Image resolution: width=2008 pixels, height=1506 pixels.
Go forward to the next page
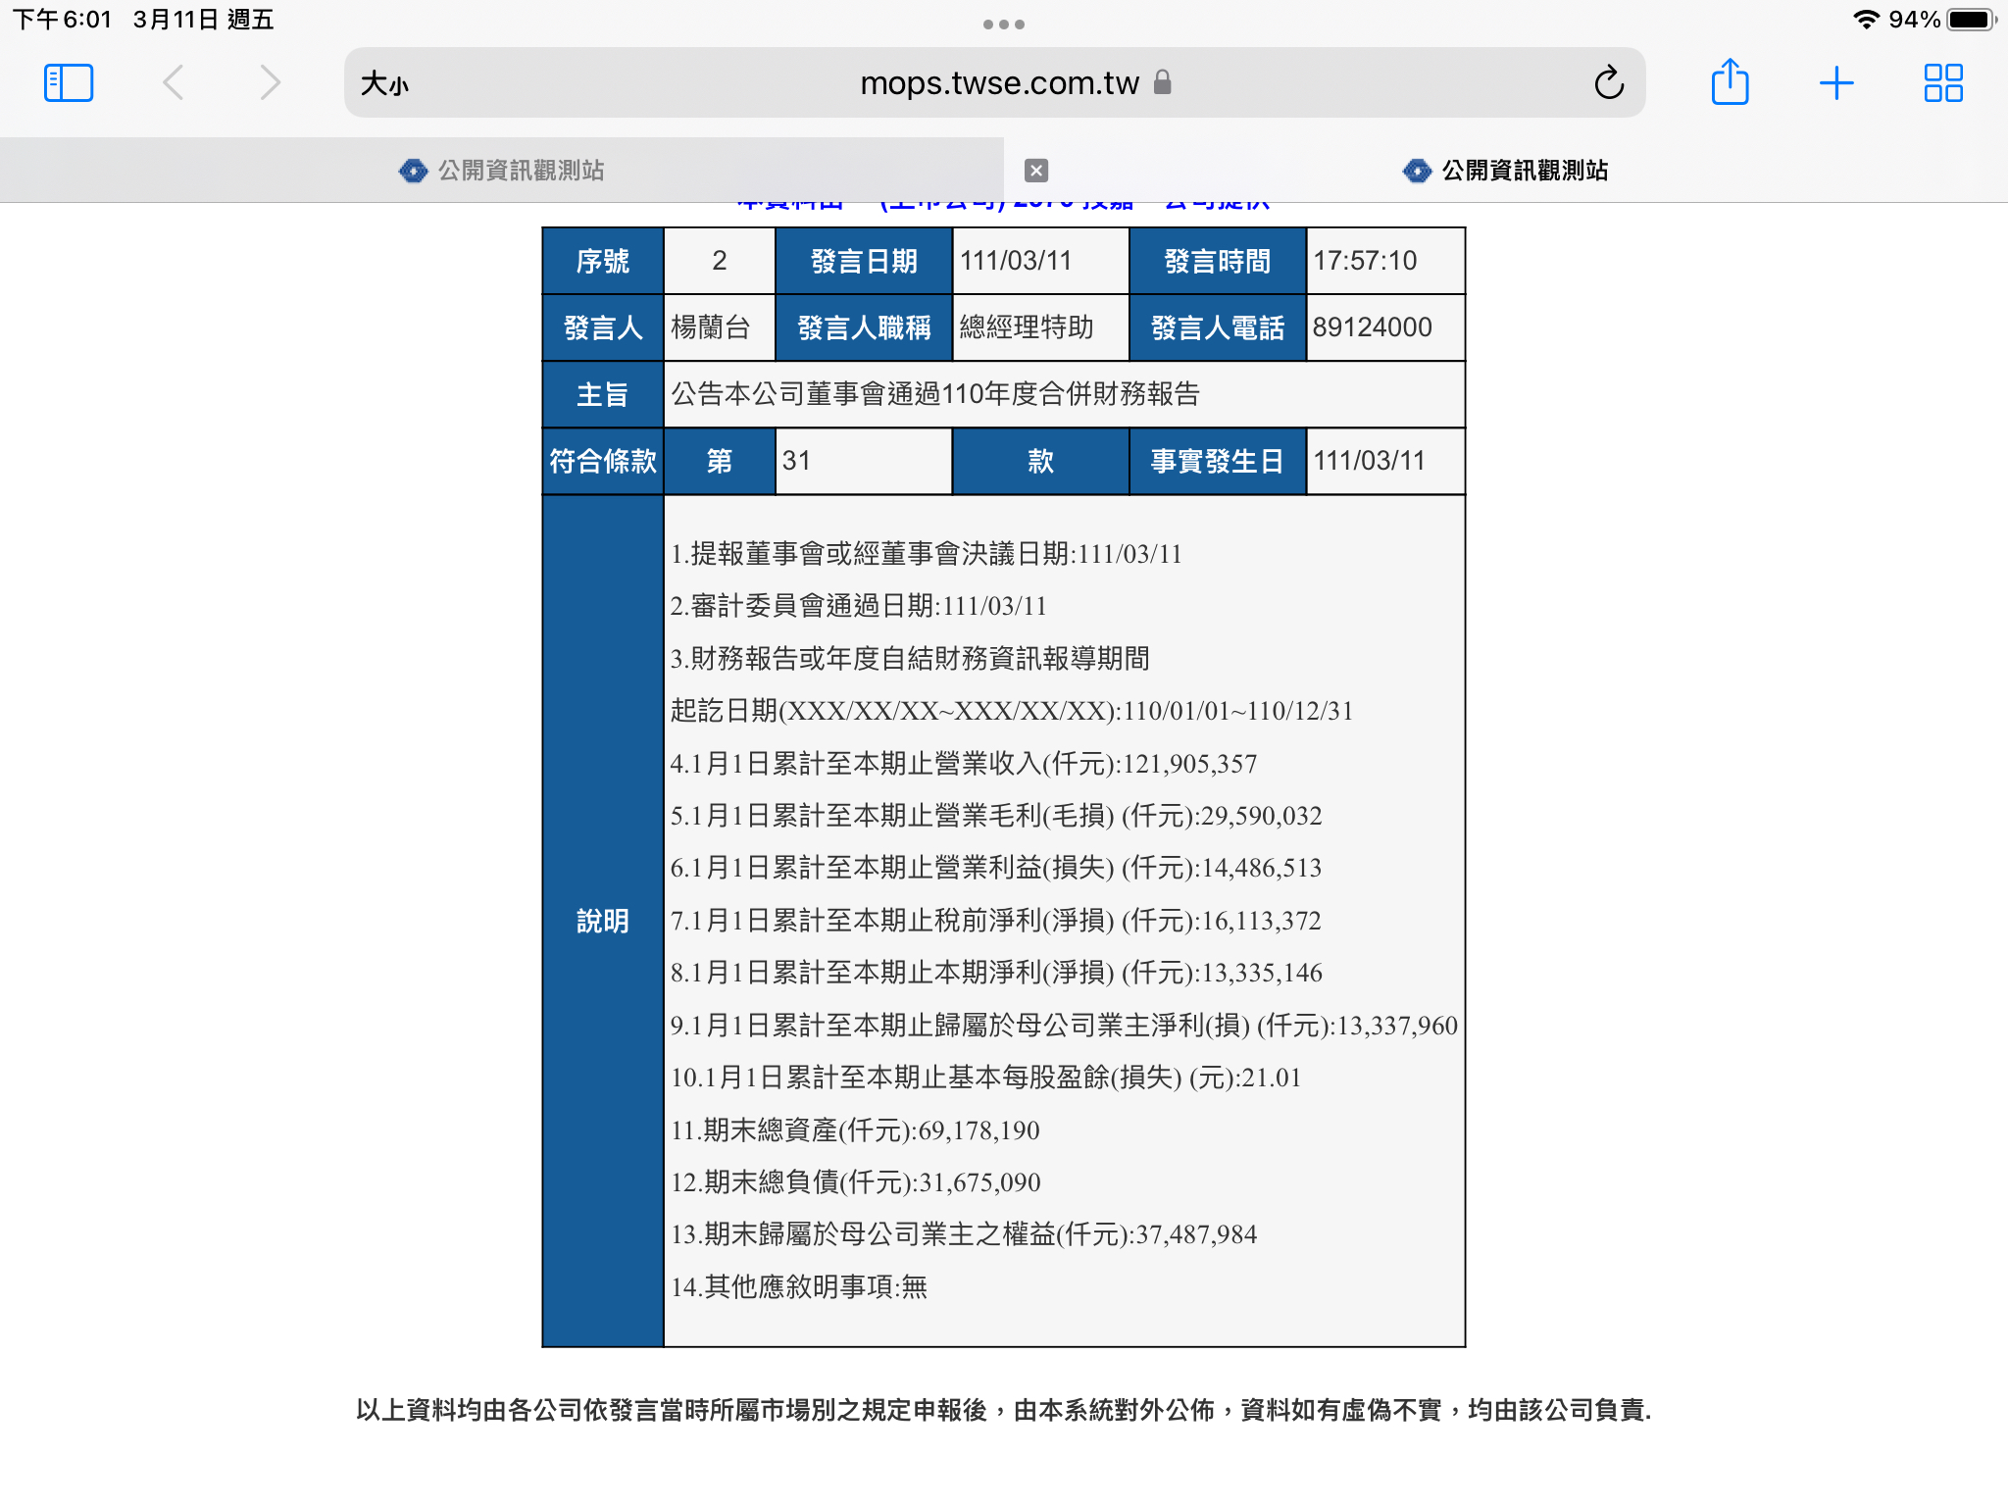(x=270, y=83)
